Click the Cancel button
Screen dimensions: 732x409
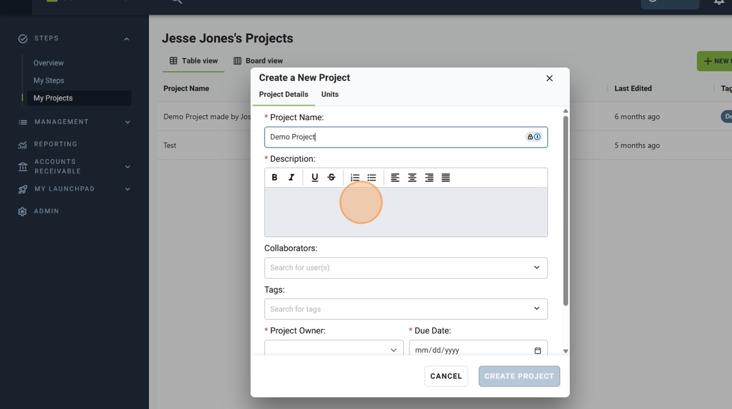pyautogui.click(x=446, y=376)
